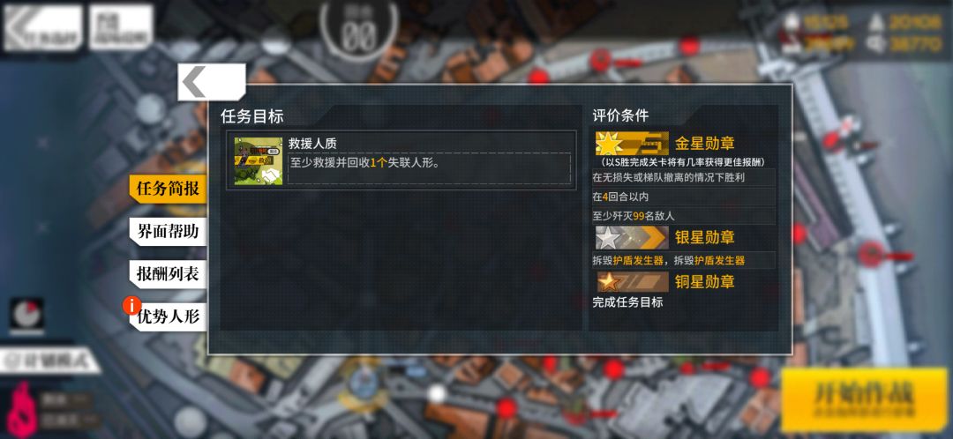Click the 救援人质 objective thumbnail

[x=259, y=161]
